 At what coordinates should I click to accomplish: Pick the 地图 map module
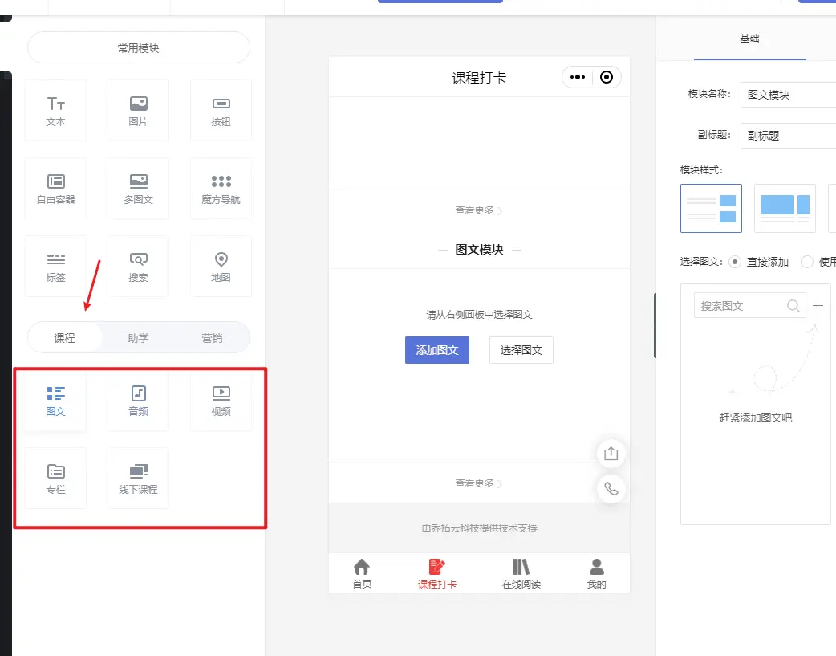pos(221,267)
